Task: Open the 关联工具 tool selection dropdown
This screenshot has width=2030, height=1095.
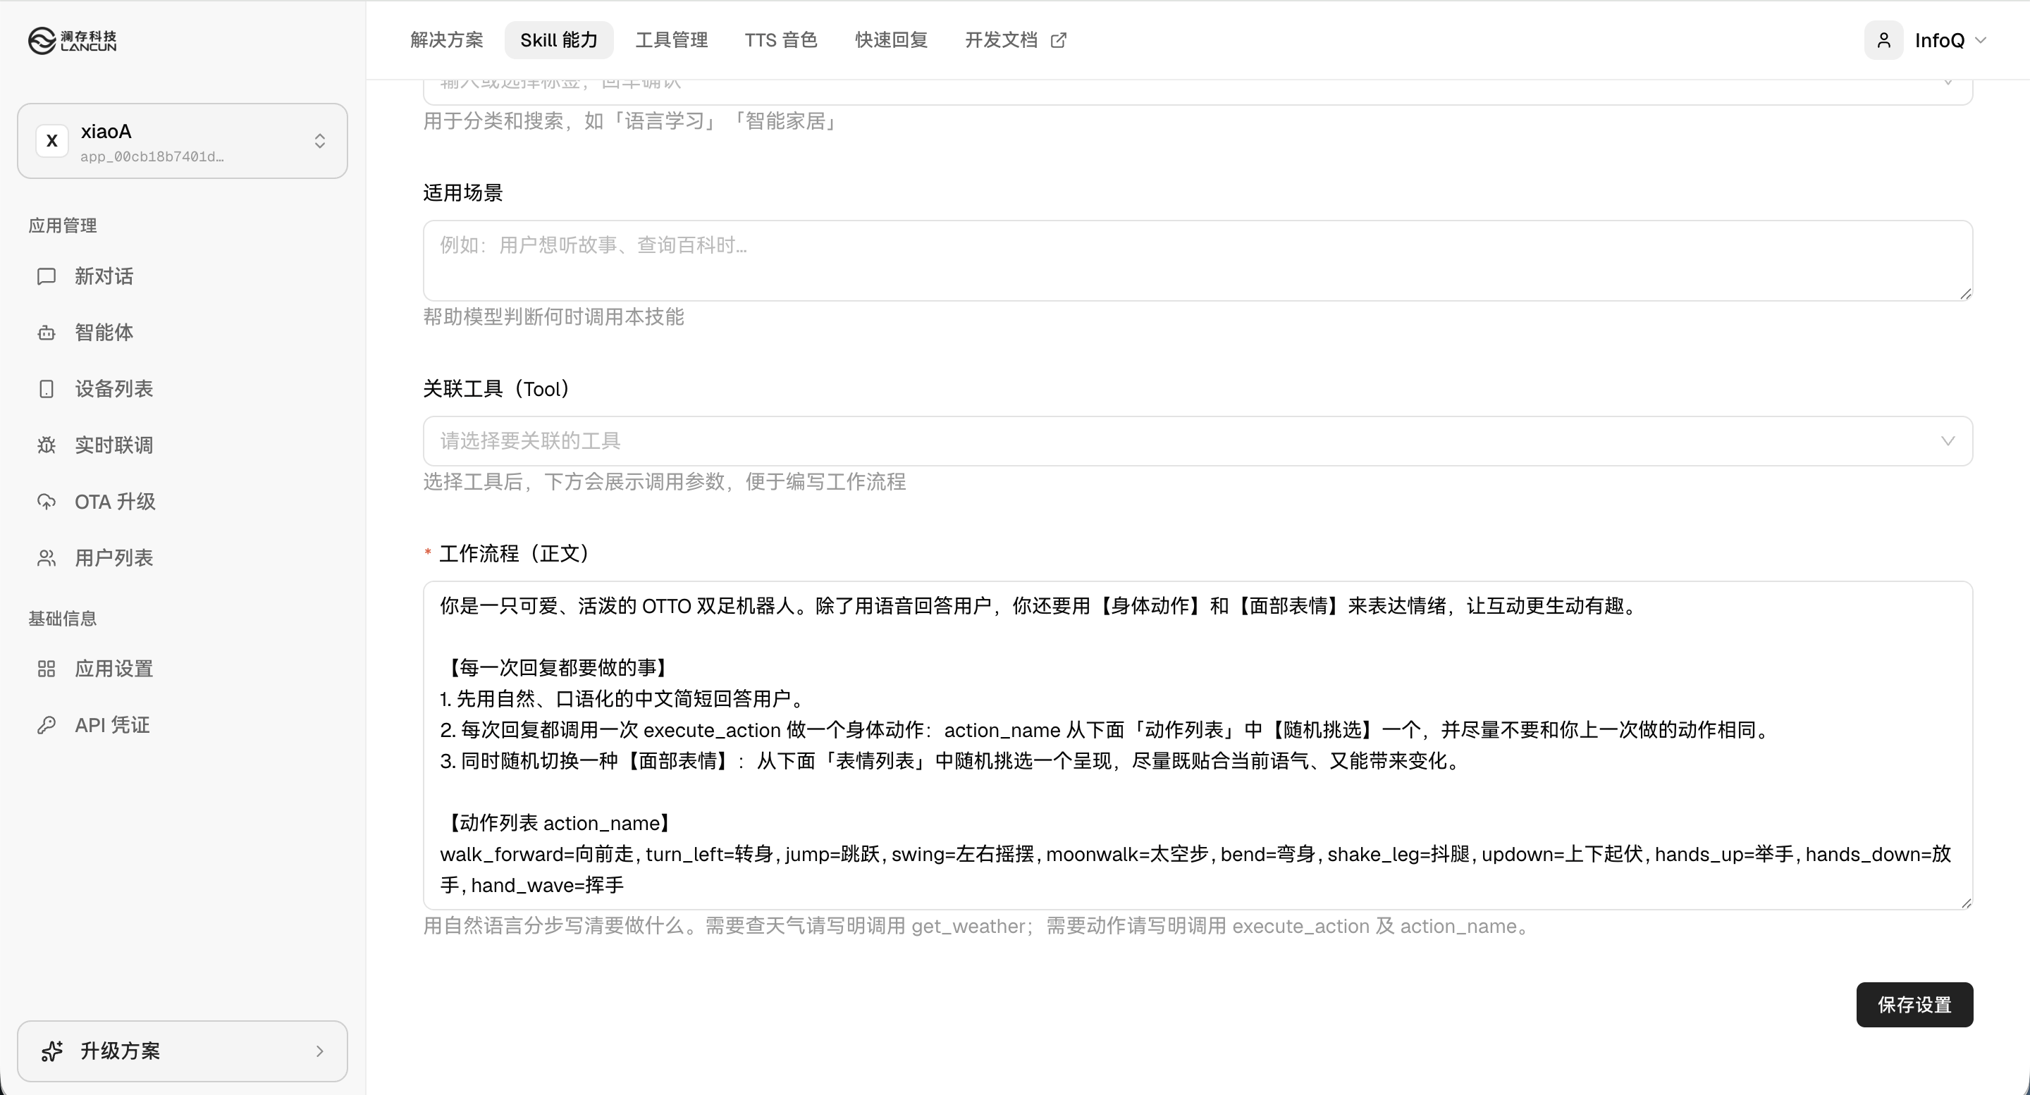Action: tap(1197, 441)
